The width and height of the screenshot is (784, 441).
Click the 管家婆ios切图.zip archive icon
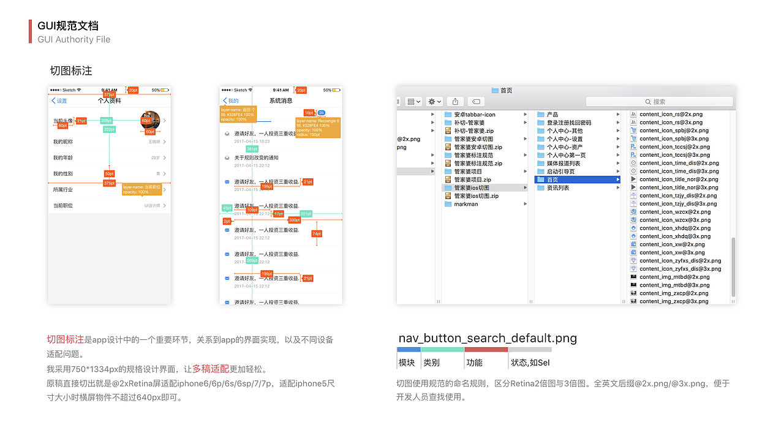coord(448,196)
